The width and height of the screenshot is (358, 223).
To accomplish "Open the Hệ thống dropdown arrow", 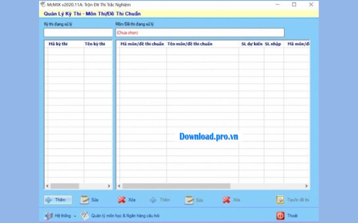I will [x=75, y=216].
